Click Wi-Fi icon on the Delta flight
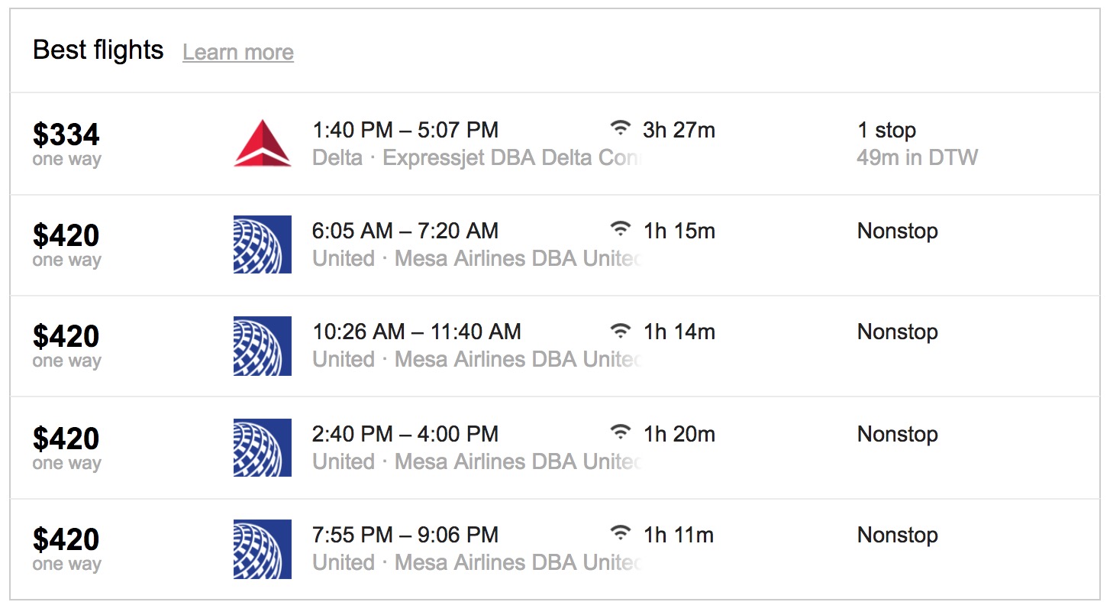 pyautogui.click(x=621, y=128)
